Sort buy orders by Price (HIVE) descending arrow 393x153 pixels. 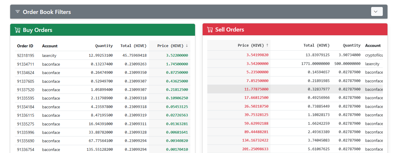tap(187, 46)
